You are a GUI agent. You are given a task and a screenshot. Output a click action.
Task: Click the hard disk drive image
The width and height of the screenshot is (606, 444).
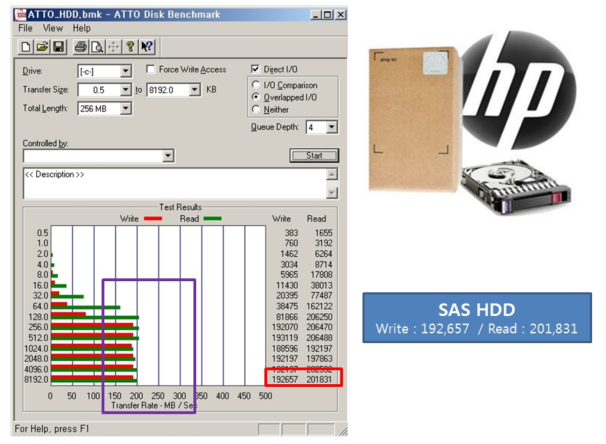[517, 187]
